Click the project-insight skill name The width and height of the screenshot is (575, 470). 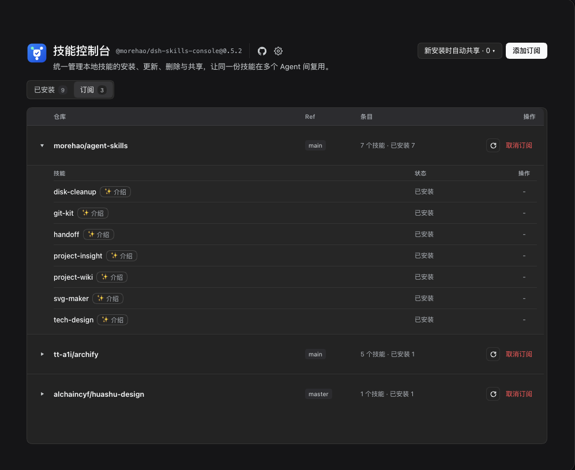(x=78, y=256)
